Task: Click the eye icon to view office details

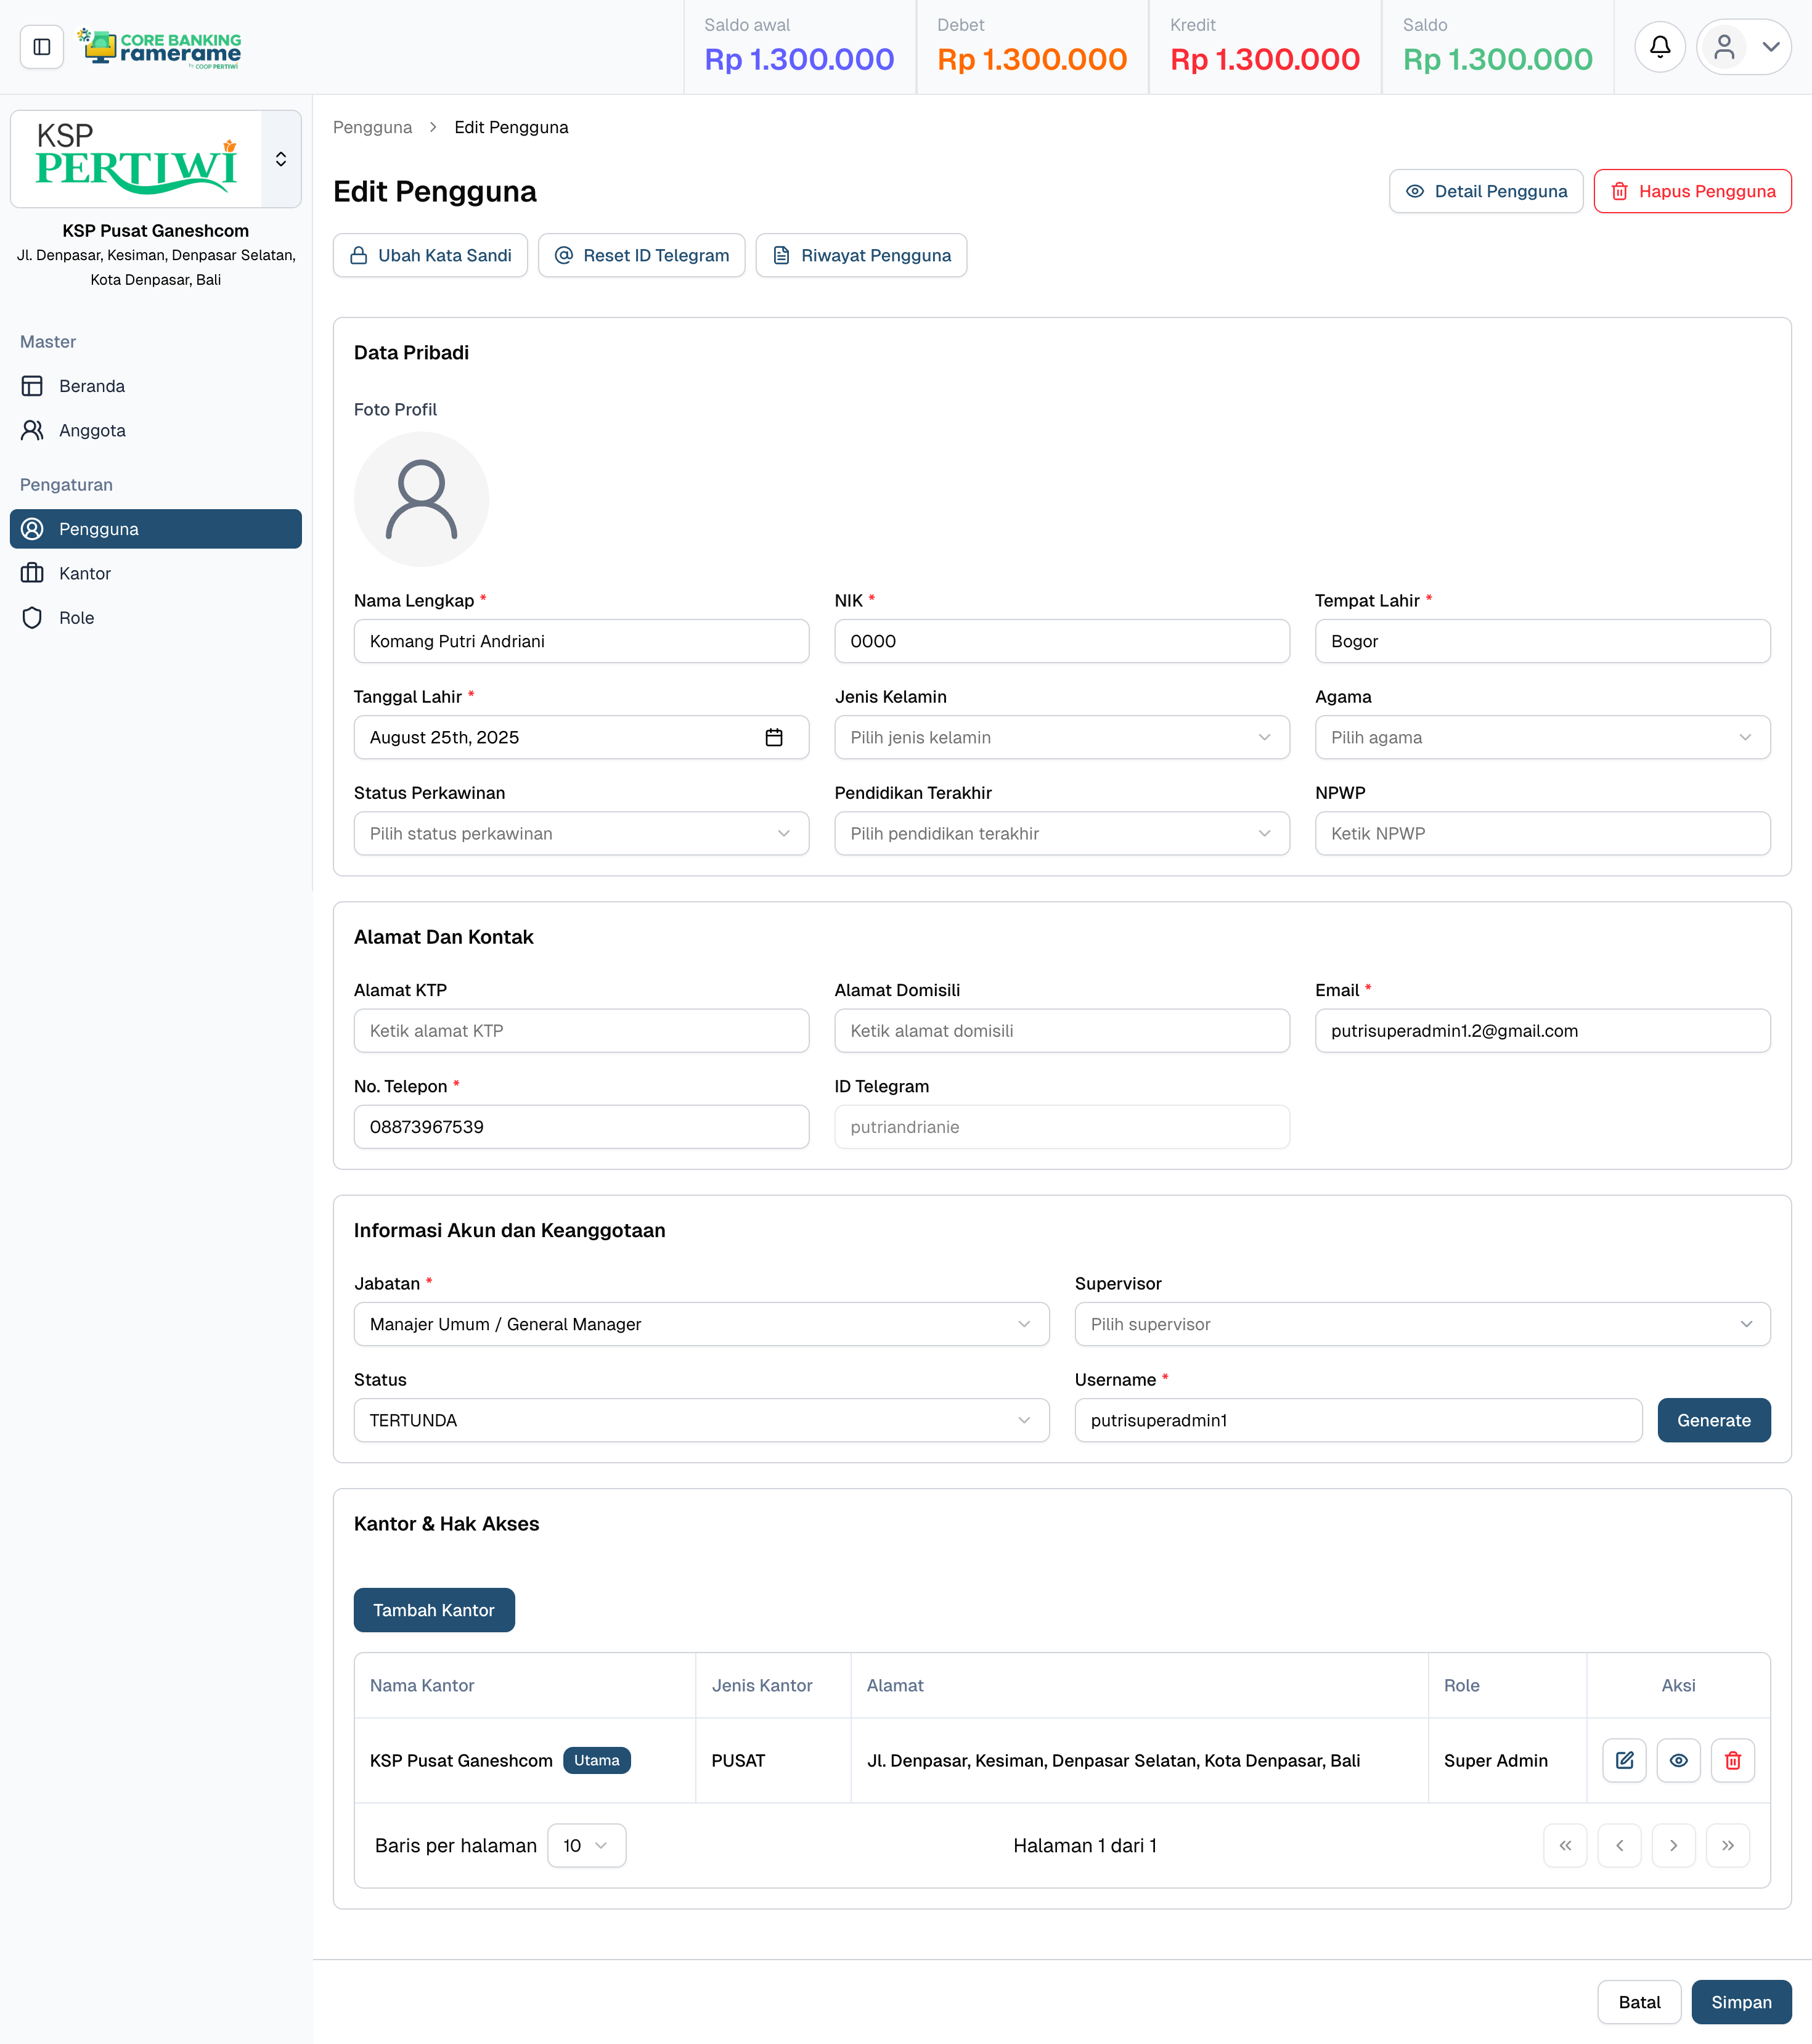Action: coord(1679,1760)
